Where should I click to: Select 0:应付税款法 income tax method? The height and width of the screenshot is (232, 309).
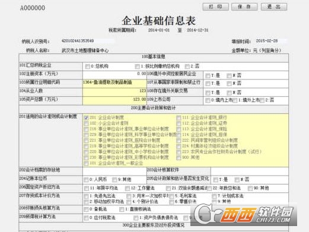(x=86, y=218)
